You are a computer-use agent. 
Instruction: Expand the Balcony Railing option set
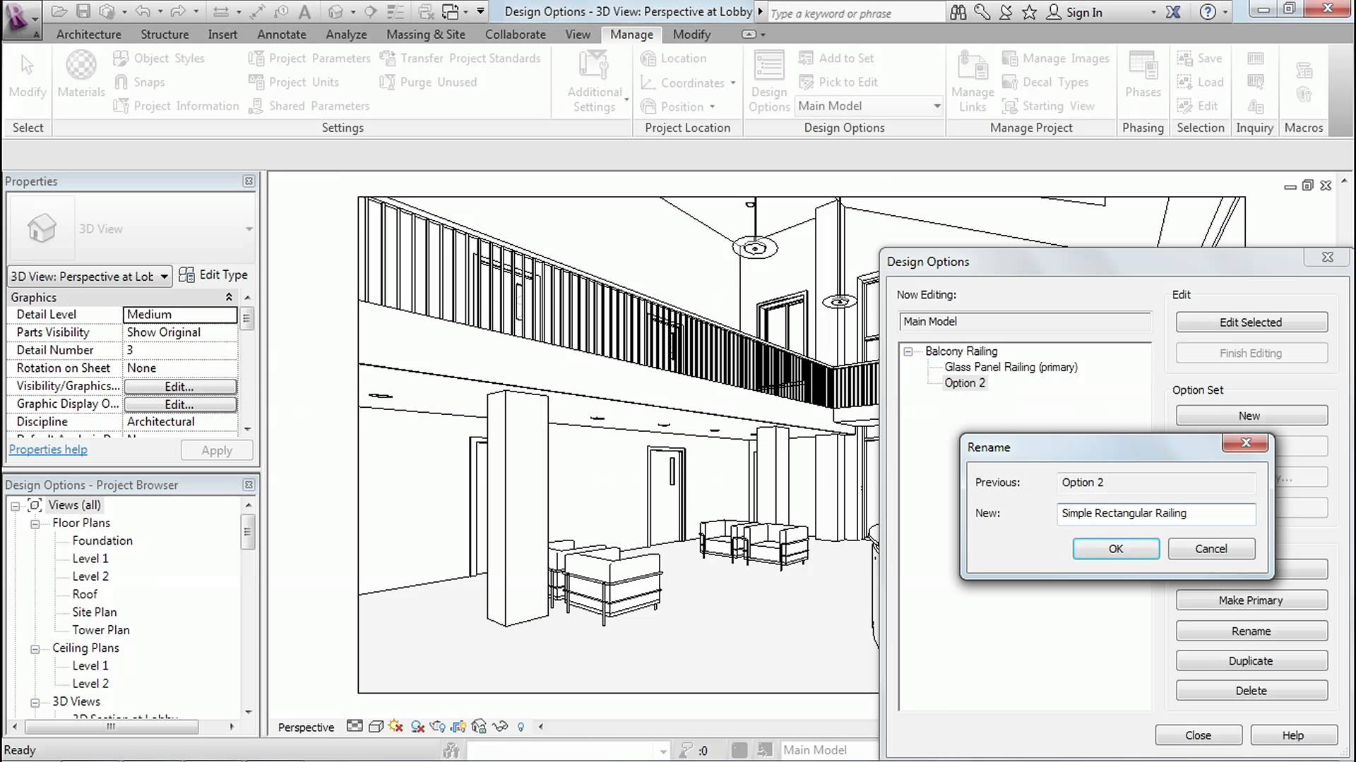tap(908, 351)
